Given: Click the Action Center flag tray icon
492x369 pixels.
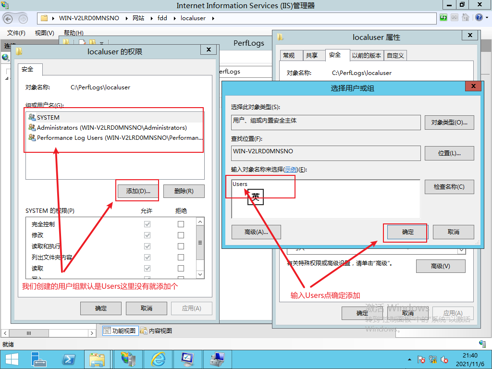Looking at the screenshot, I should tap(421, 359).
